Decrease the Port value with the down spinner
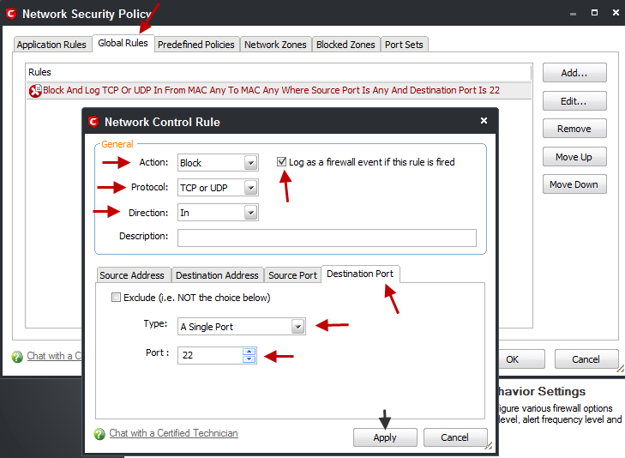The width and height of the screenshot is (625, 458). point(249,359)
